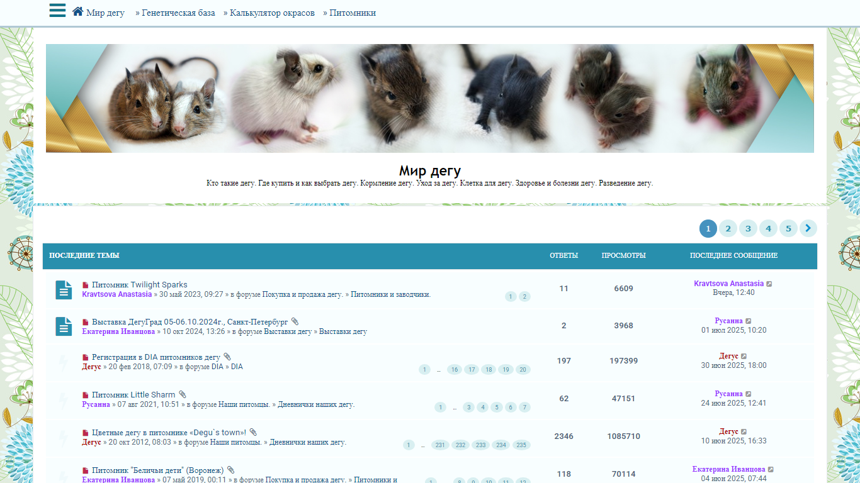Viewport: 860px width, 483px height.
Task: Open page 2 of the Twilight Sparks topic
Action: click(x=524, y=297)
